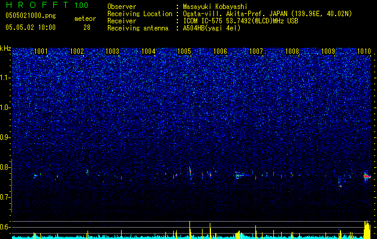Click the meteor count value 28
This screenshot has height=239, width=377.
coord(87,27)
